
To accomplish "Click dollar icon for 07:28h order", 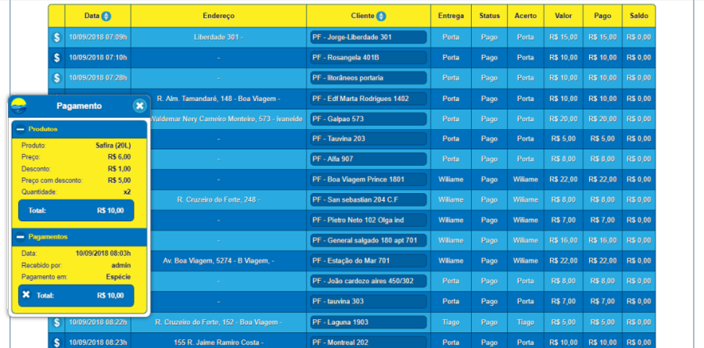I will point(56,77).
